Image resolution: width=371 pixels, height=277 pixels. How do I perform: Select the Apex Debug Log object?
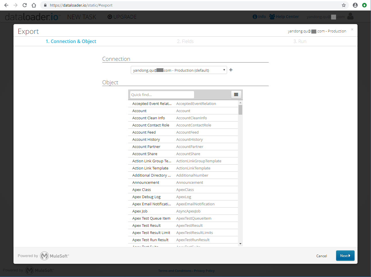point(183,197)
